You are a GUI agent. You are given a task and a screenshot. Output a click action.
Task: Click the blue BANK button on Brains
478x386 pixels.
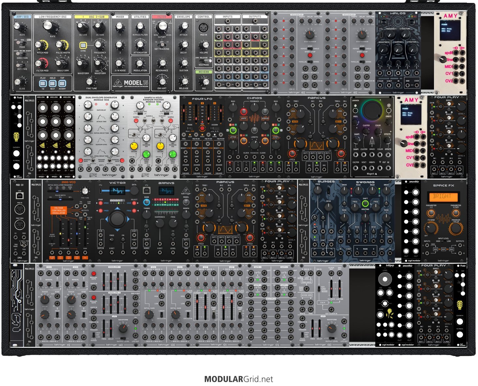147,202
